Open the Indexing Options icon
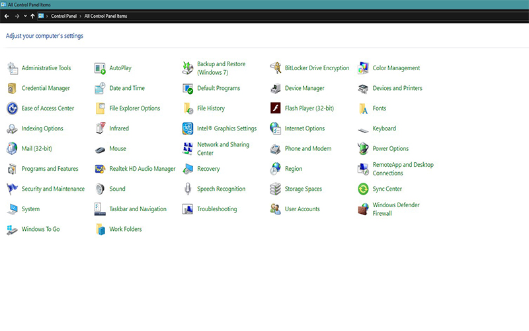This screenshot has height=331, width=529. point(12,128)
